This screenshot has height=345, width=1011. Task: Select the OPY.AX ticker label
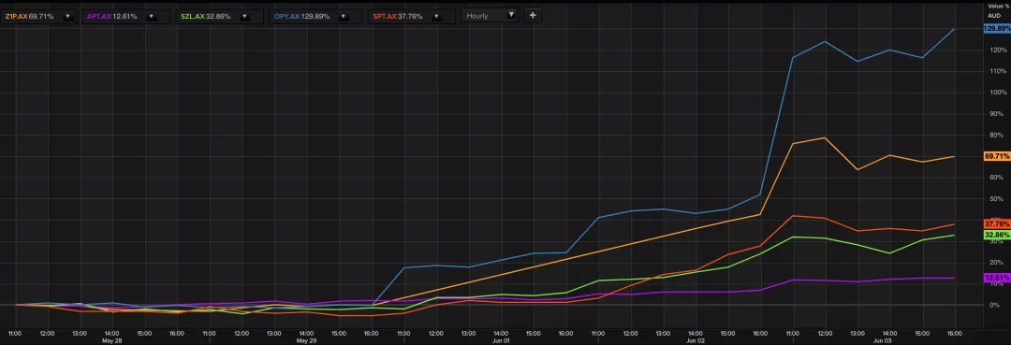pyautogui.click(x=287, y=16)
